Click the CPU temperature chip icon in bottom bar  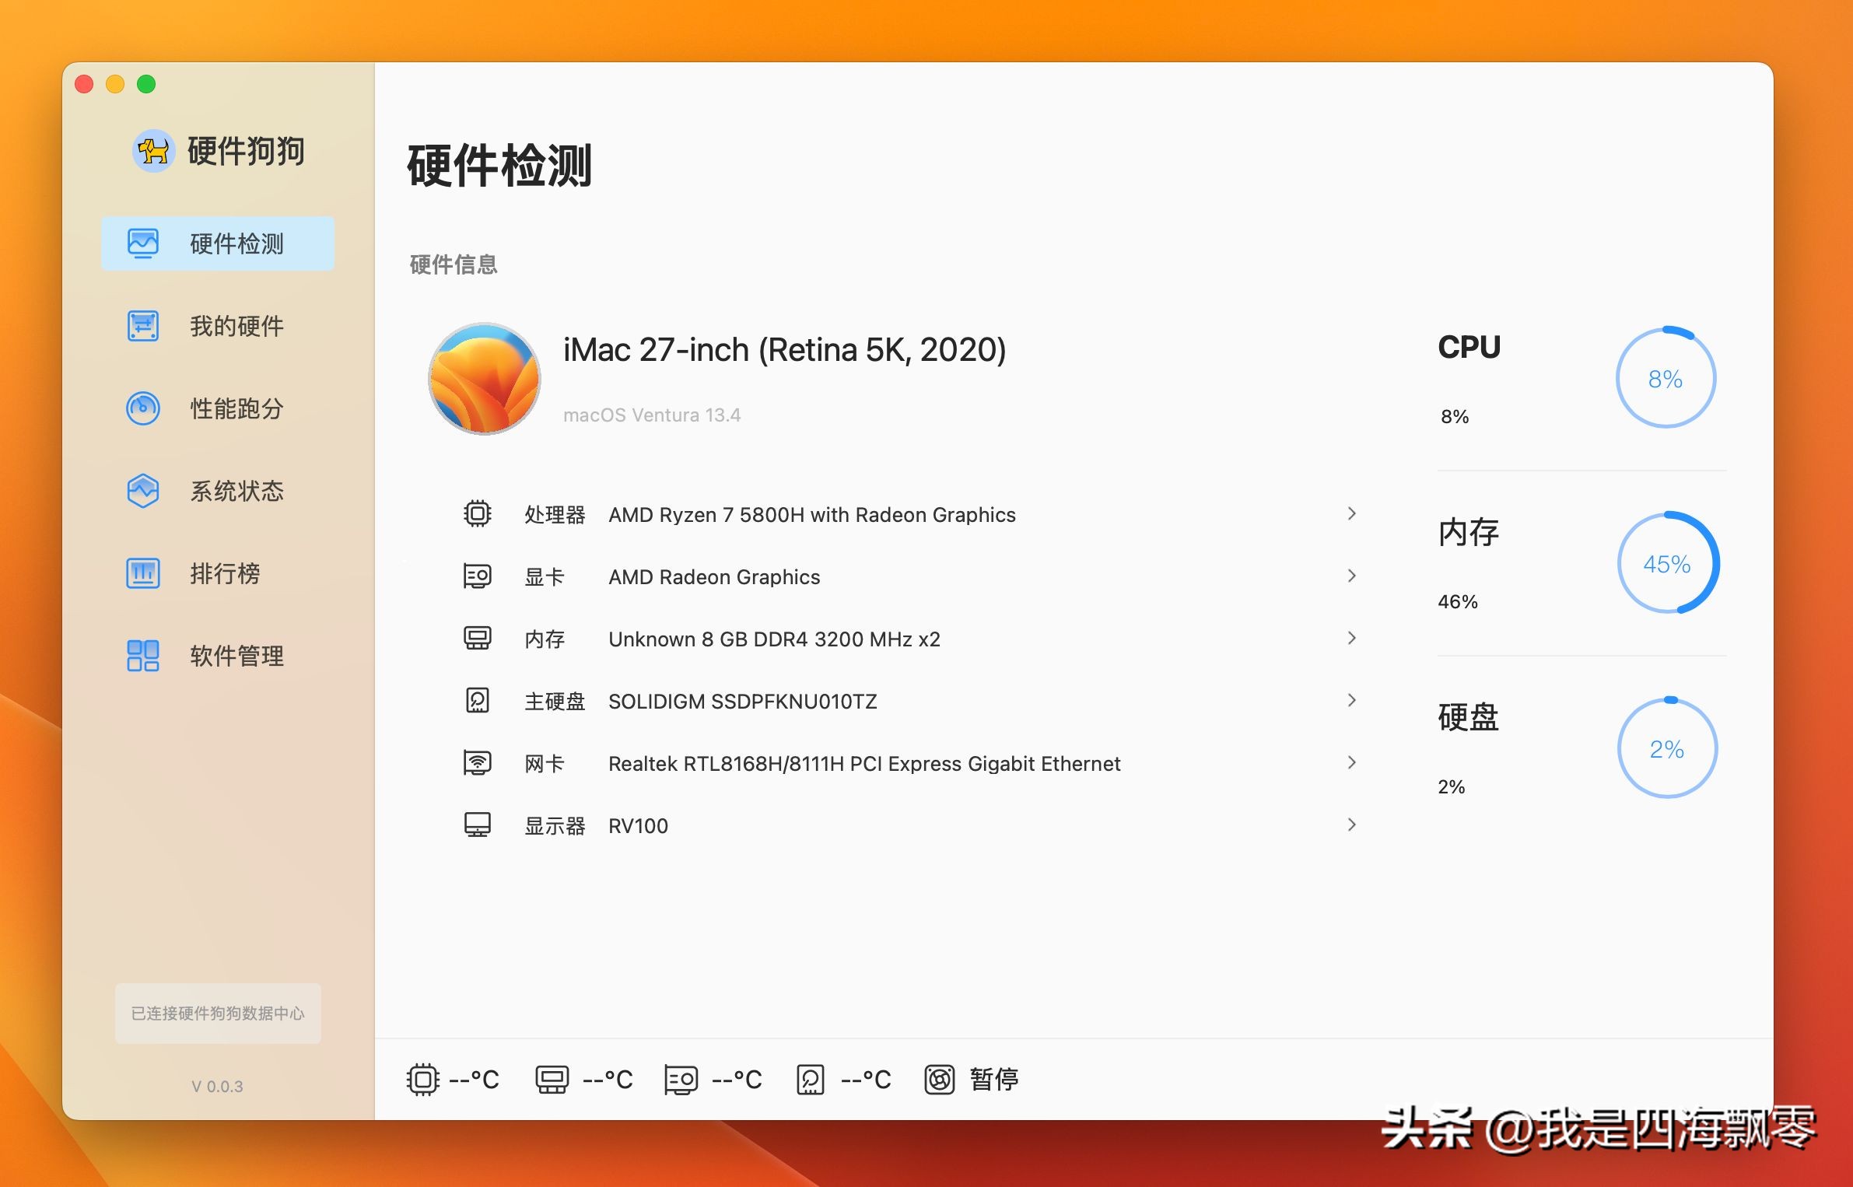tap(422, 1080)
